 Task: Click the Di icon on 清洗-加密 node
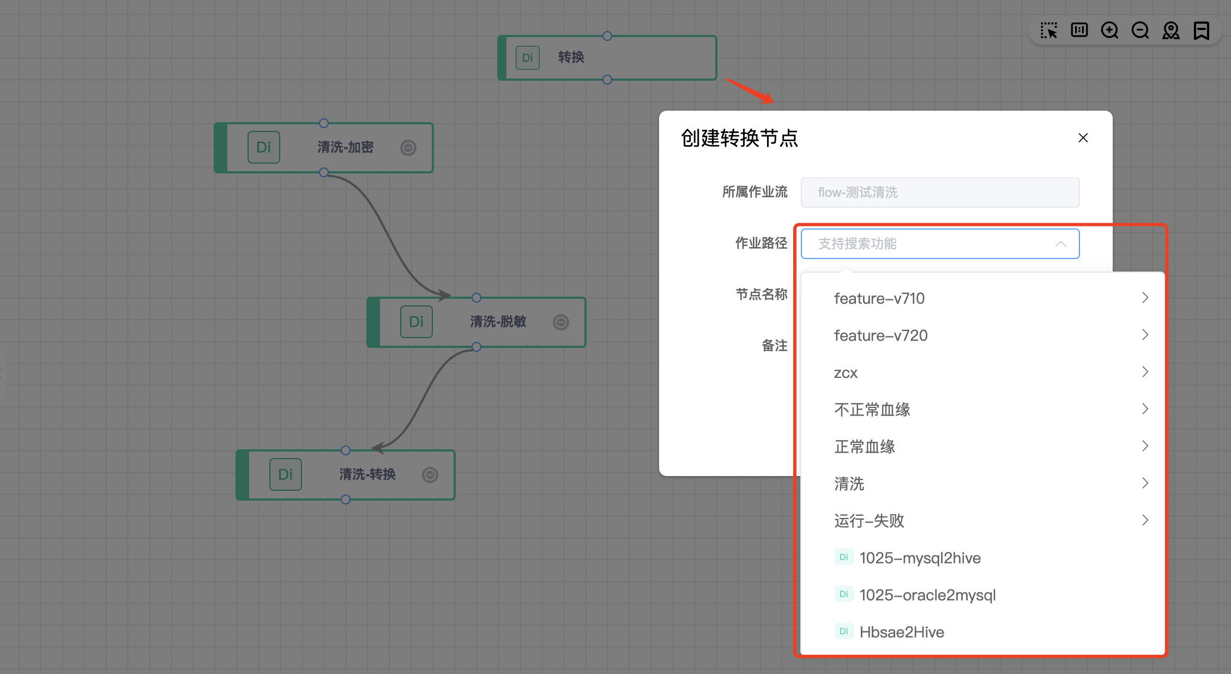[263, 147]
